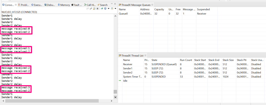The height and width of the screenshot is (105, 266).
Task: Click the 'Receiver' cell in Queue0's Suspended column
Action: [x=201, y=14]
